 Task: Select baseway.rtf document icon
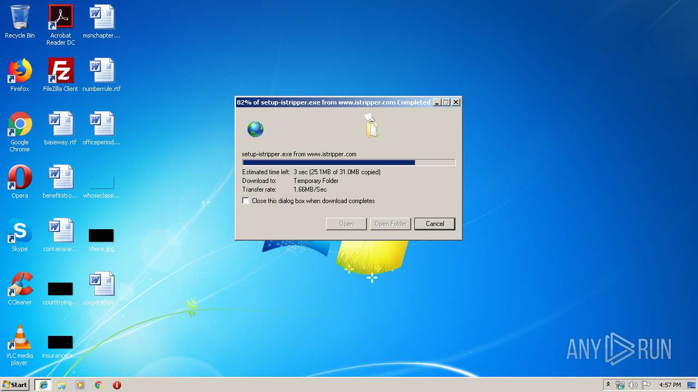[61, 128]
